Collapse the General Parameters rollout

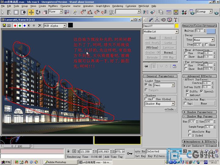tap(160, 76)
